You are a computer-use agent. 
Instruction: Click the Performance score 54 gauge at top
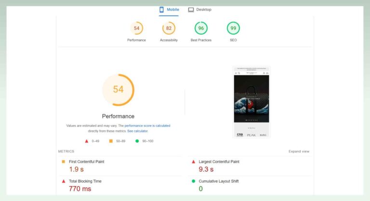pos(136,28)
